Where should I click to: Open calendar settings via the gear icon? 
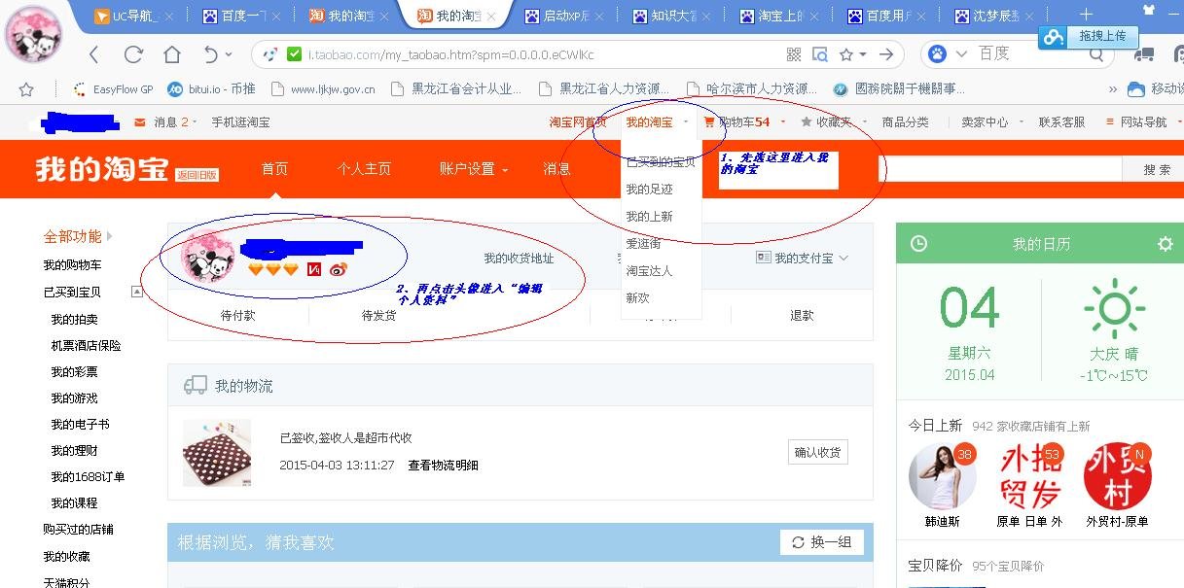[x=1166, y=245]
